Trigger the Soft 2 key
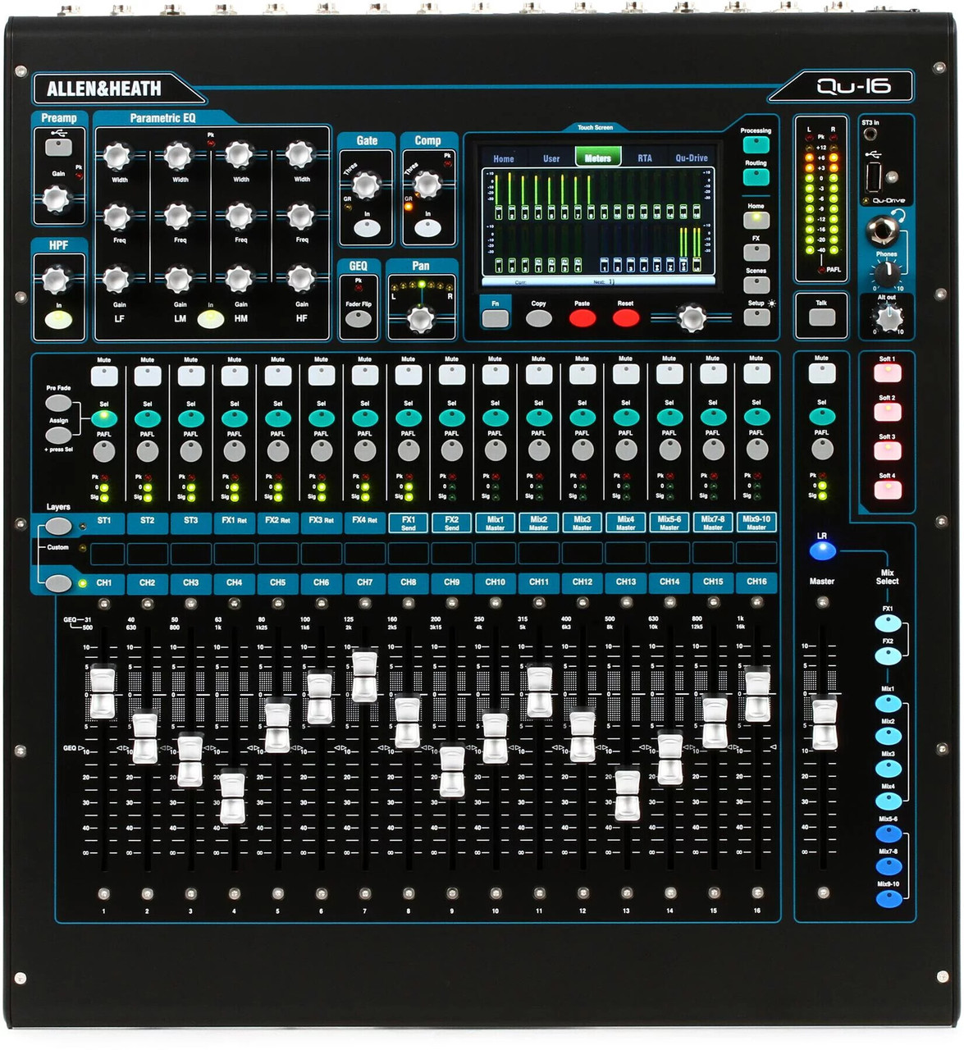Viewport: 964px width, 1050px height. 887,412
